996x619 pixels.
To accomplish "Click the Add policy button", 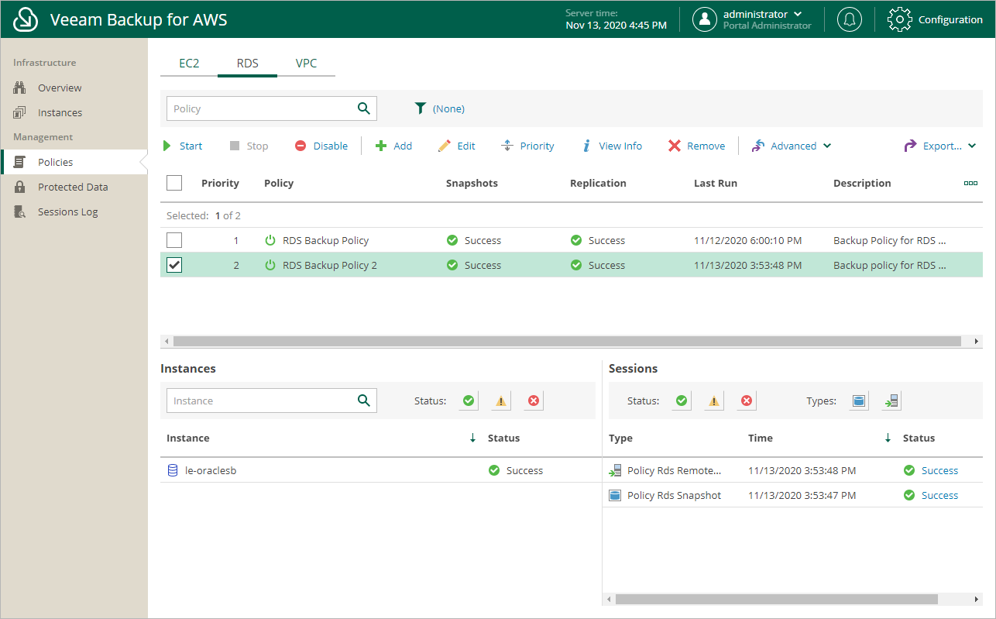I will [x=394, y=146].
